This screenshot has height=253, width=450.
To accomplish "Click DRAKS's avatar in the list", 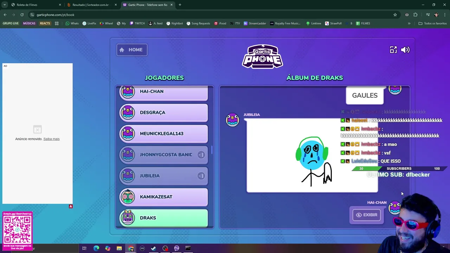I will (x=128, y=218).
